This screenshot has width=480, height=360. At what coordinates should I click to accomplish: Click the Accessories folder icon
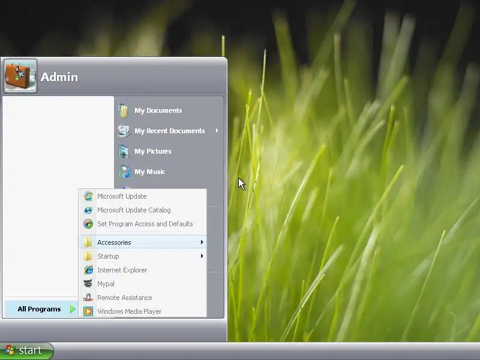(88, 242)
